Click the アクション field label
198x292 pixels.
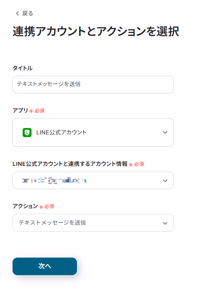[x=25, y=206]
